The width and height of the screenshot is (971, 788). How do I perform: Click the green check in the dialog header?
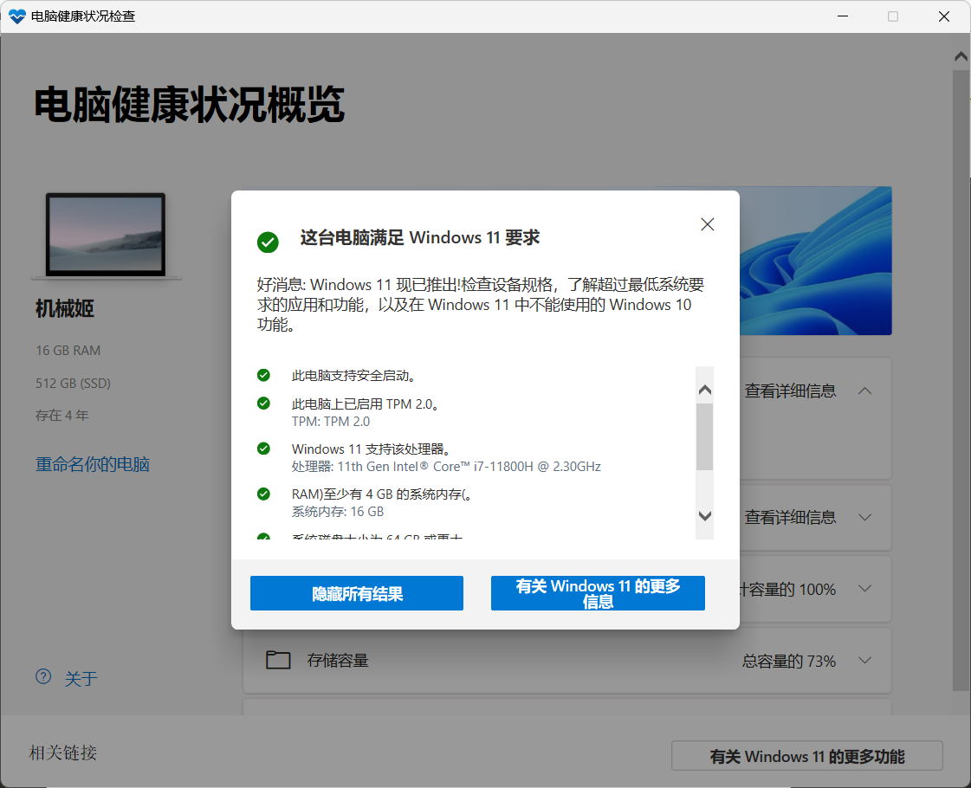[x=268, y=243]
